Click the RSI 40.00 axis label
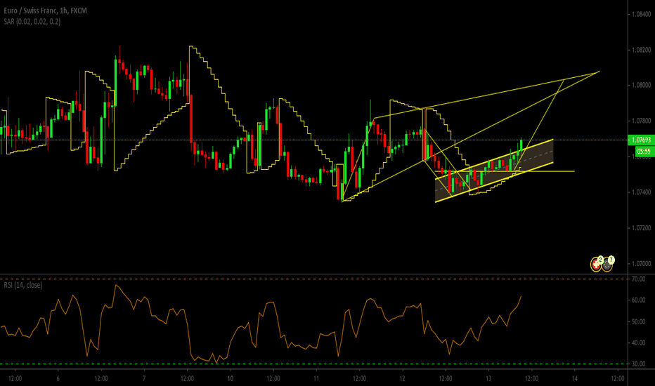655x386 pixels. point(639,342)
